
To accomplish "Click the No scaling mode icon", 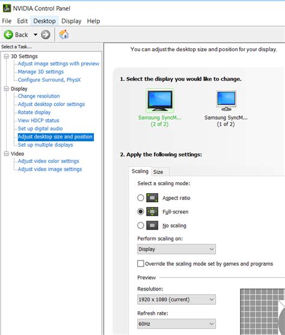I will [x=152, y=226].
